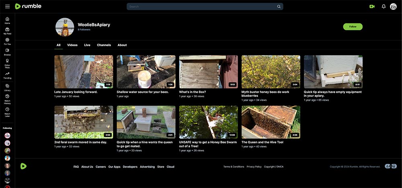Open For You in sidebar
This screenshot has height=188, width=402.
7,41
